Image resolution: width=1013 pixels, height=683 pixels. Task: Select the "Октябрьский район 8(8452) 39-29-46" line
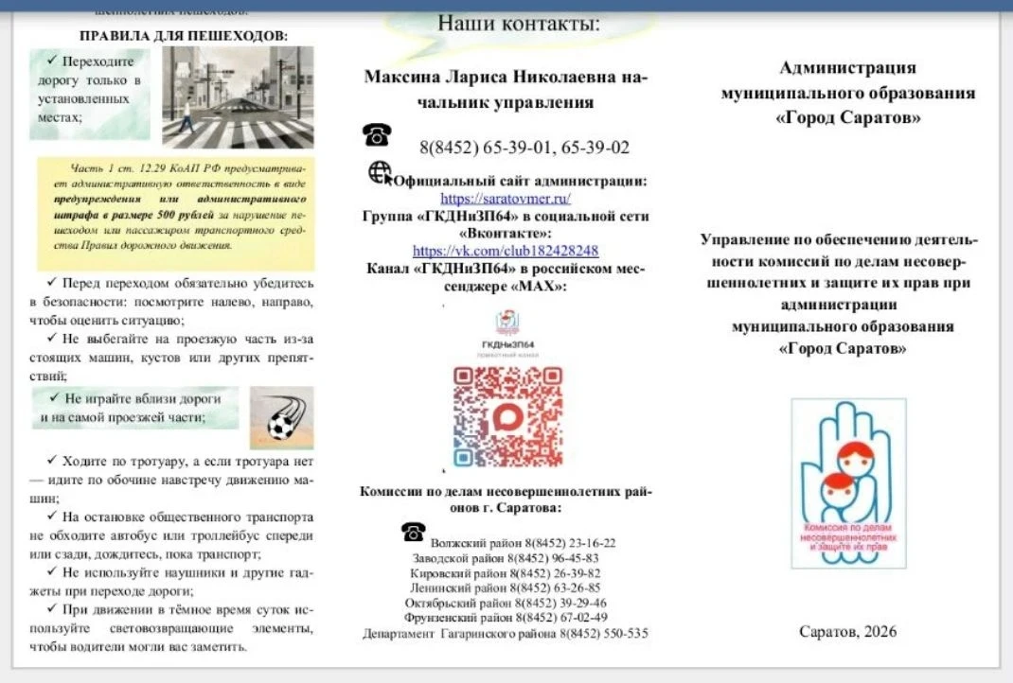click(x=506, y=603)
